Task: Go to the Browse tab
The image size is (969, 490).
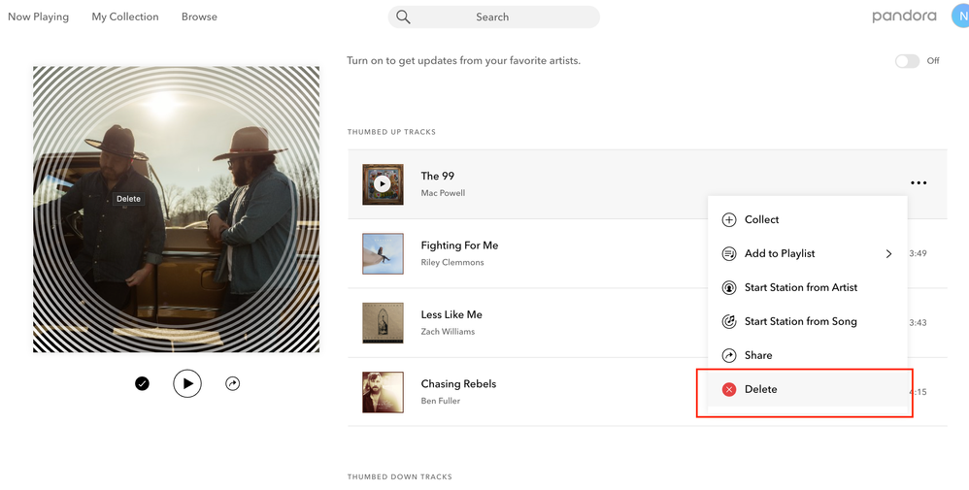Action: (199, 16)
